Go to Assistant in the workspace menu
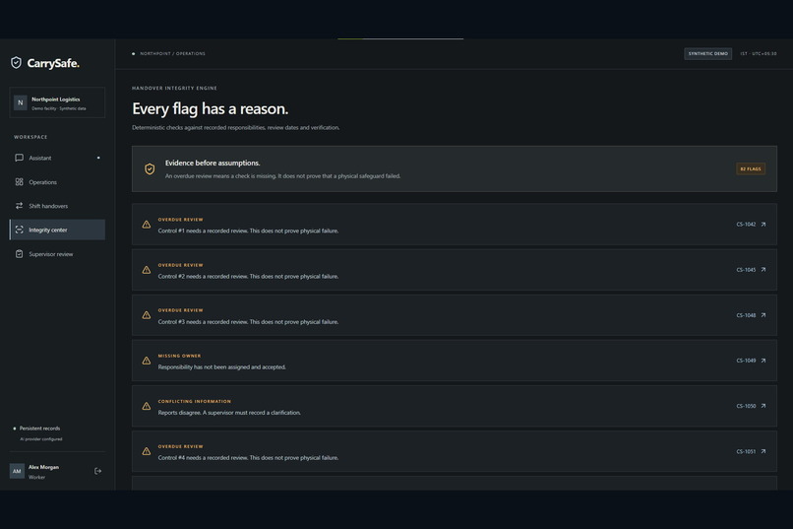793x529 pixels. click(57, 158)
